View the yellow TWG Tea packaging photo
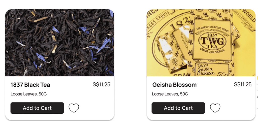This screenshot has width=258, height=127. pos(201,43)
